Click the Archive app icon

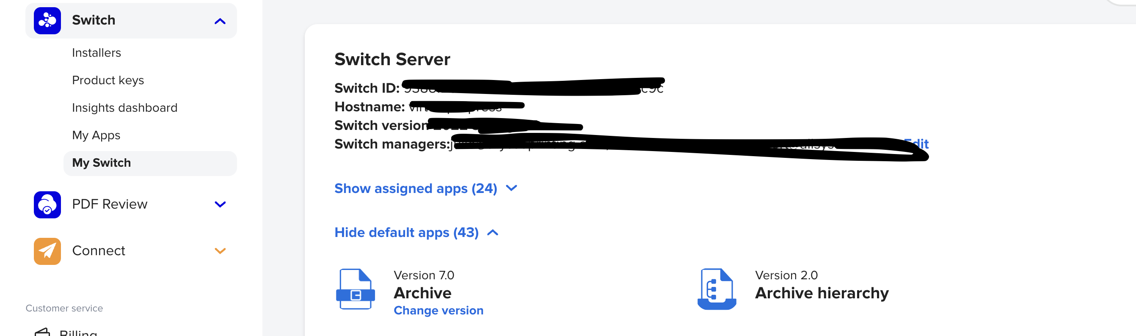pos(356,289)
